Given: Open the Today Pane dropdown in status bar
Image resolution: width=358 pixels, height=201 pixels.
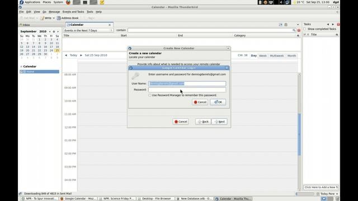Looking at the screenshot, I should pos(337,194).
